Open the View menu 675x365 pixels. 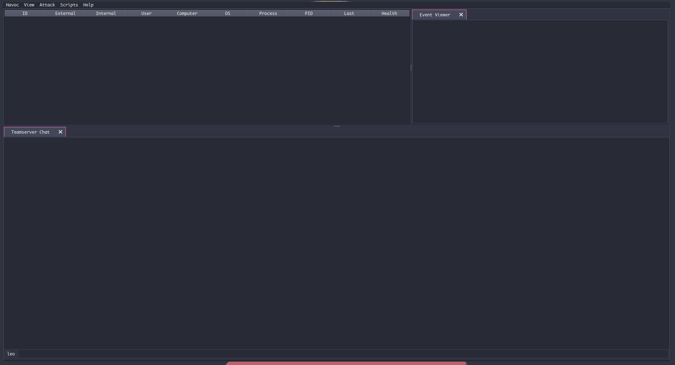click(29, 5)
